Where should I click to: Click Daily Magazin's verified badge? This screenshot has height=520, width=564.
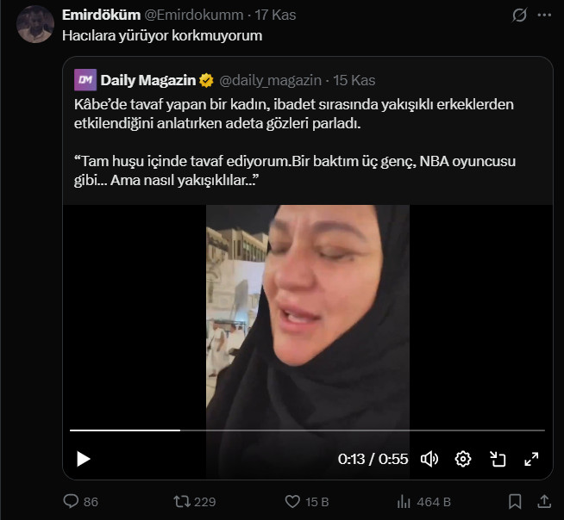click(x=207, y=80)
